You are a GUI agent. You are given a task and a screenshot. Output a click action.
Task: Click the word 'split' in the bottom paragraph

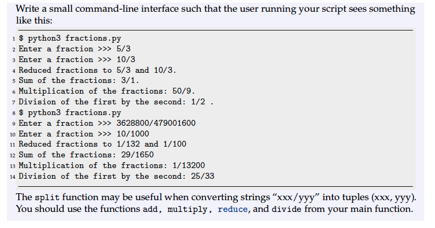[47, 197]
